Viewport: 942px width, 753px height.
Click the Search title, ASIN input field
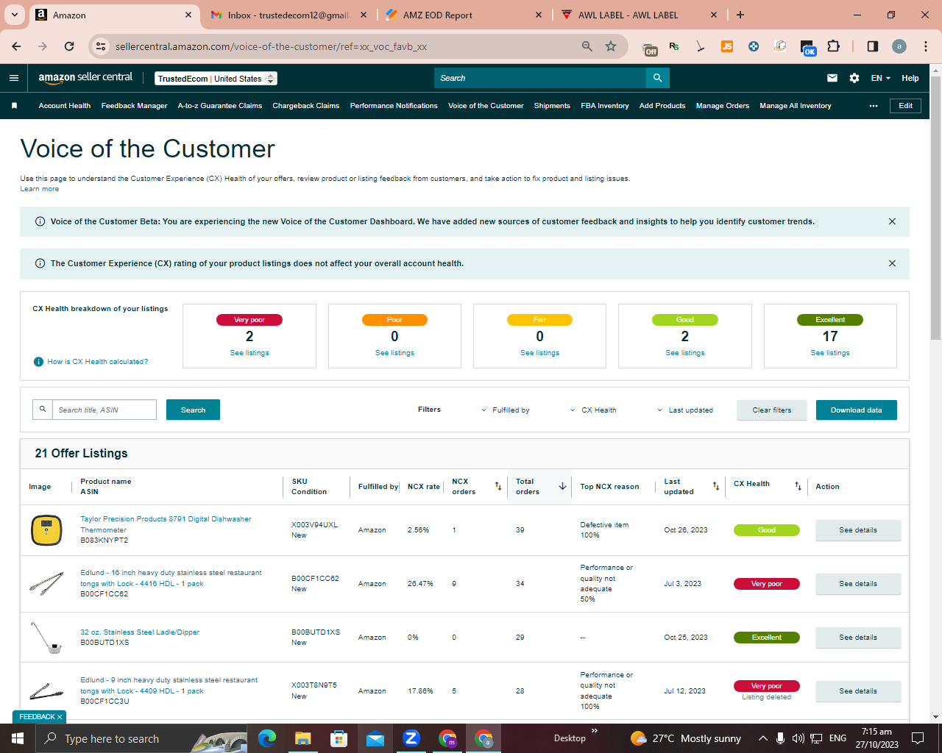point(104,410)
